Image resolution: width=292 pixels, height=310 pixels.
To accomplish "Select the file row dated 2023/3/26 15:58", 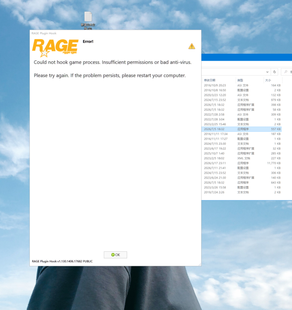I will pos(241,187).
